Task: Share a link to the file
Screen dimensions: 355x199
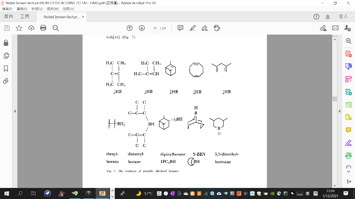Action: [x=323, y=28]
